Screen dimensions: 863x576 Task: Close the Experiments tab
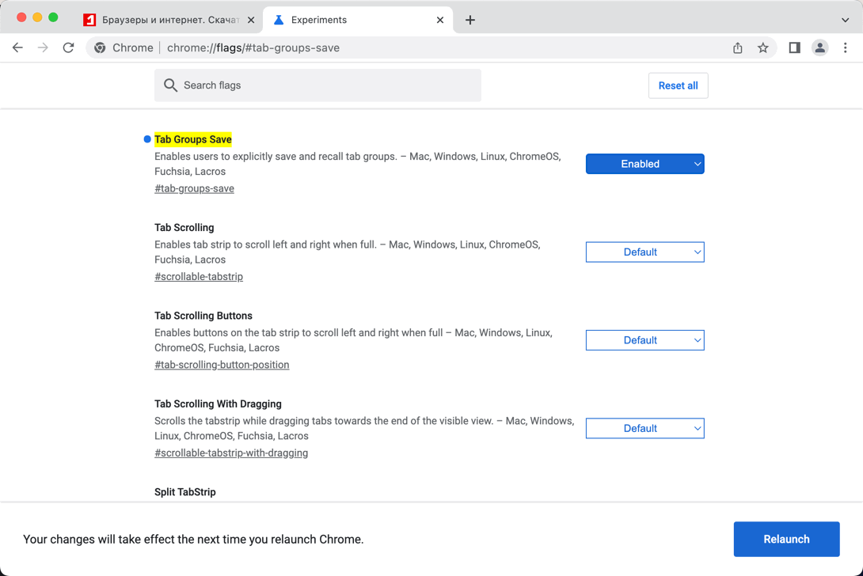coord(440,20)
